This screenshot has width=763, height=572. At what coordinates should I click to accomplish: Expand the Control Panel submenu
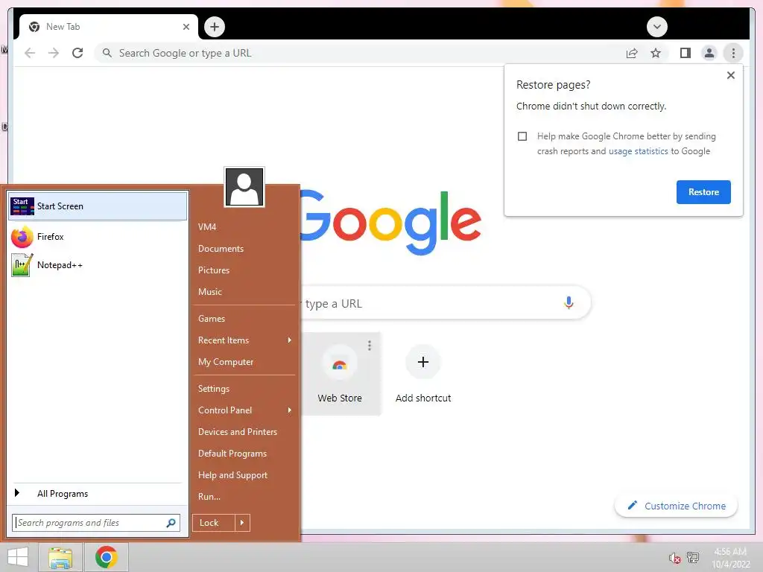[x=244, y=410]
